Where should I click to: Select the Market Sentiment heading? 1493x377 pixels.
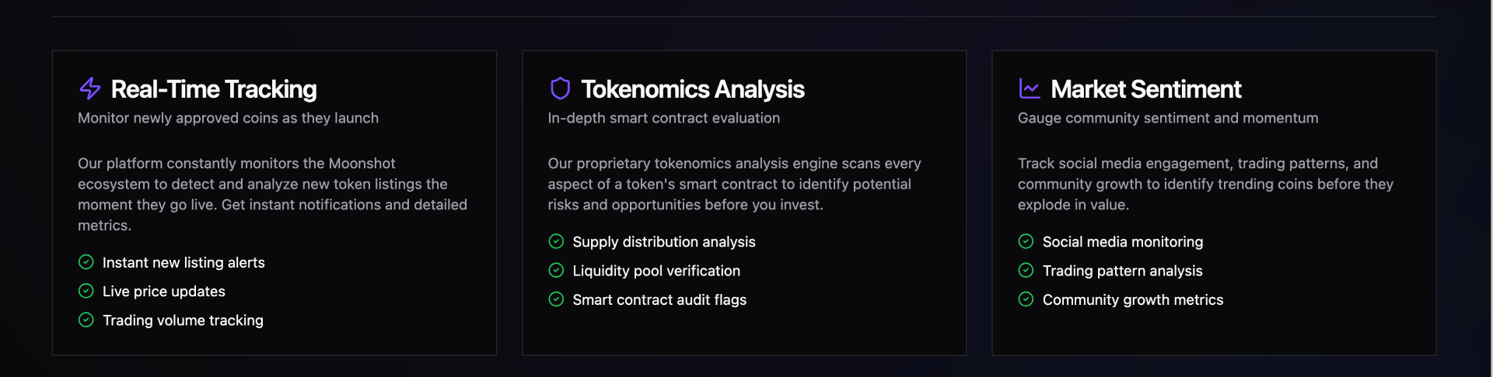pyautogui.click(x=1146, y=89)
